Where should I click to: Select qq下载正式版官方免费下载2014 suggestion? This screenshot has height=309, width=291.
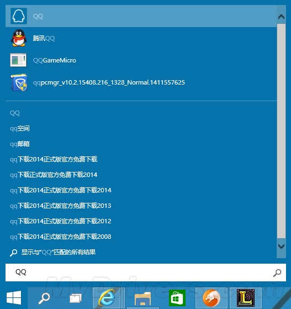pos(54,175)
